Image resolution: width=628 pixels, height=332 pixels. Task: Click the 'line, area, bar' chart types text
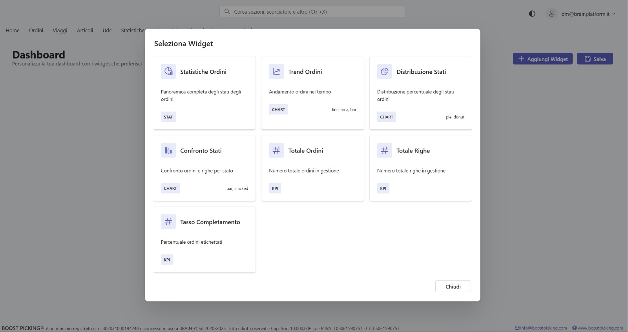[344, 110]
